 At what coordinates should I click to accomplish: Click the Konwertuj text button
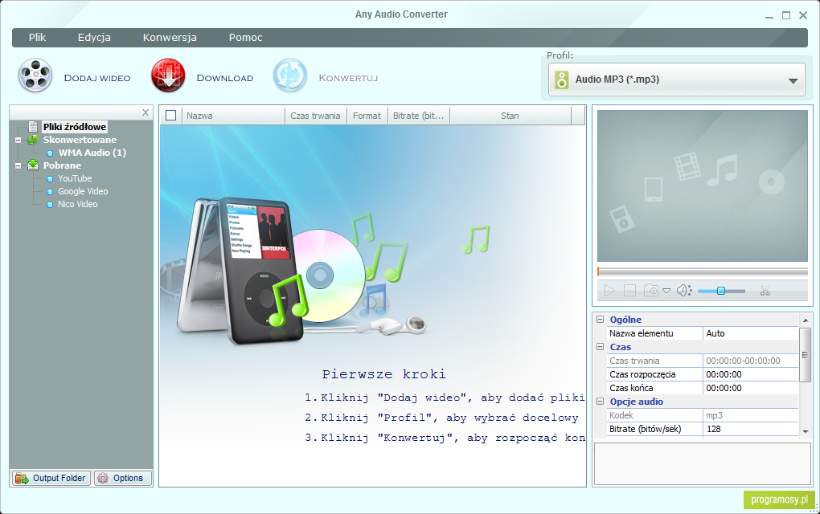tap(348, 78)
